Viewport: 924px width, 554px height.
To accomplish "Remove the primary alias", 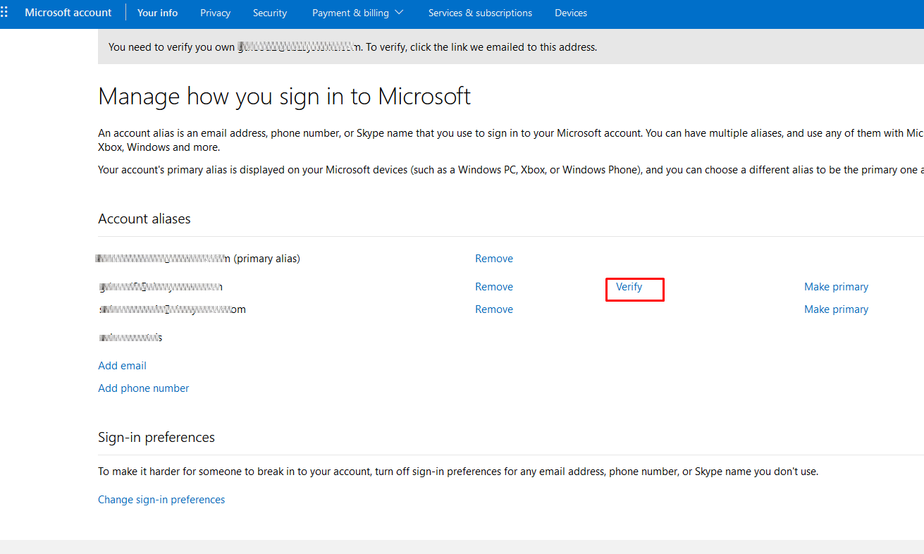I will (x=493, y=259).
